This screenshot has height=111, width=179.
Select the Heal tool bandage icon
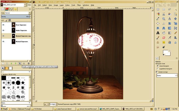[x=164, y=42]
